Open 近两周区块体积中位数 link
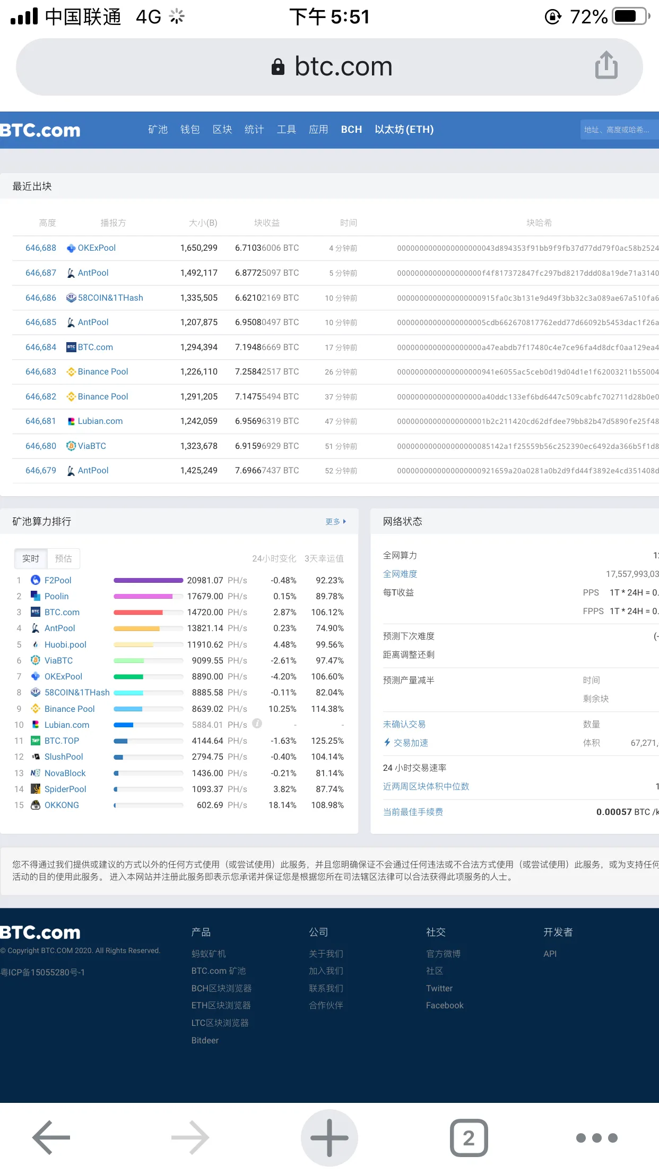 426,786
